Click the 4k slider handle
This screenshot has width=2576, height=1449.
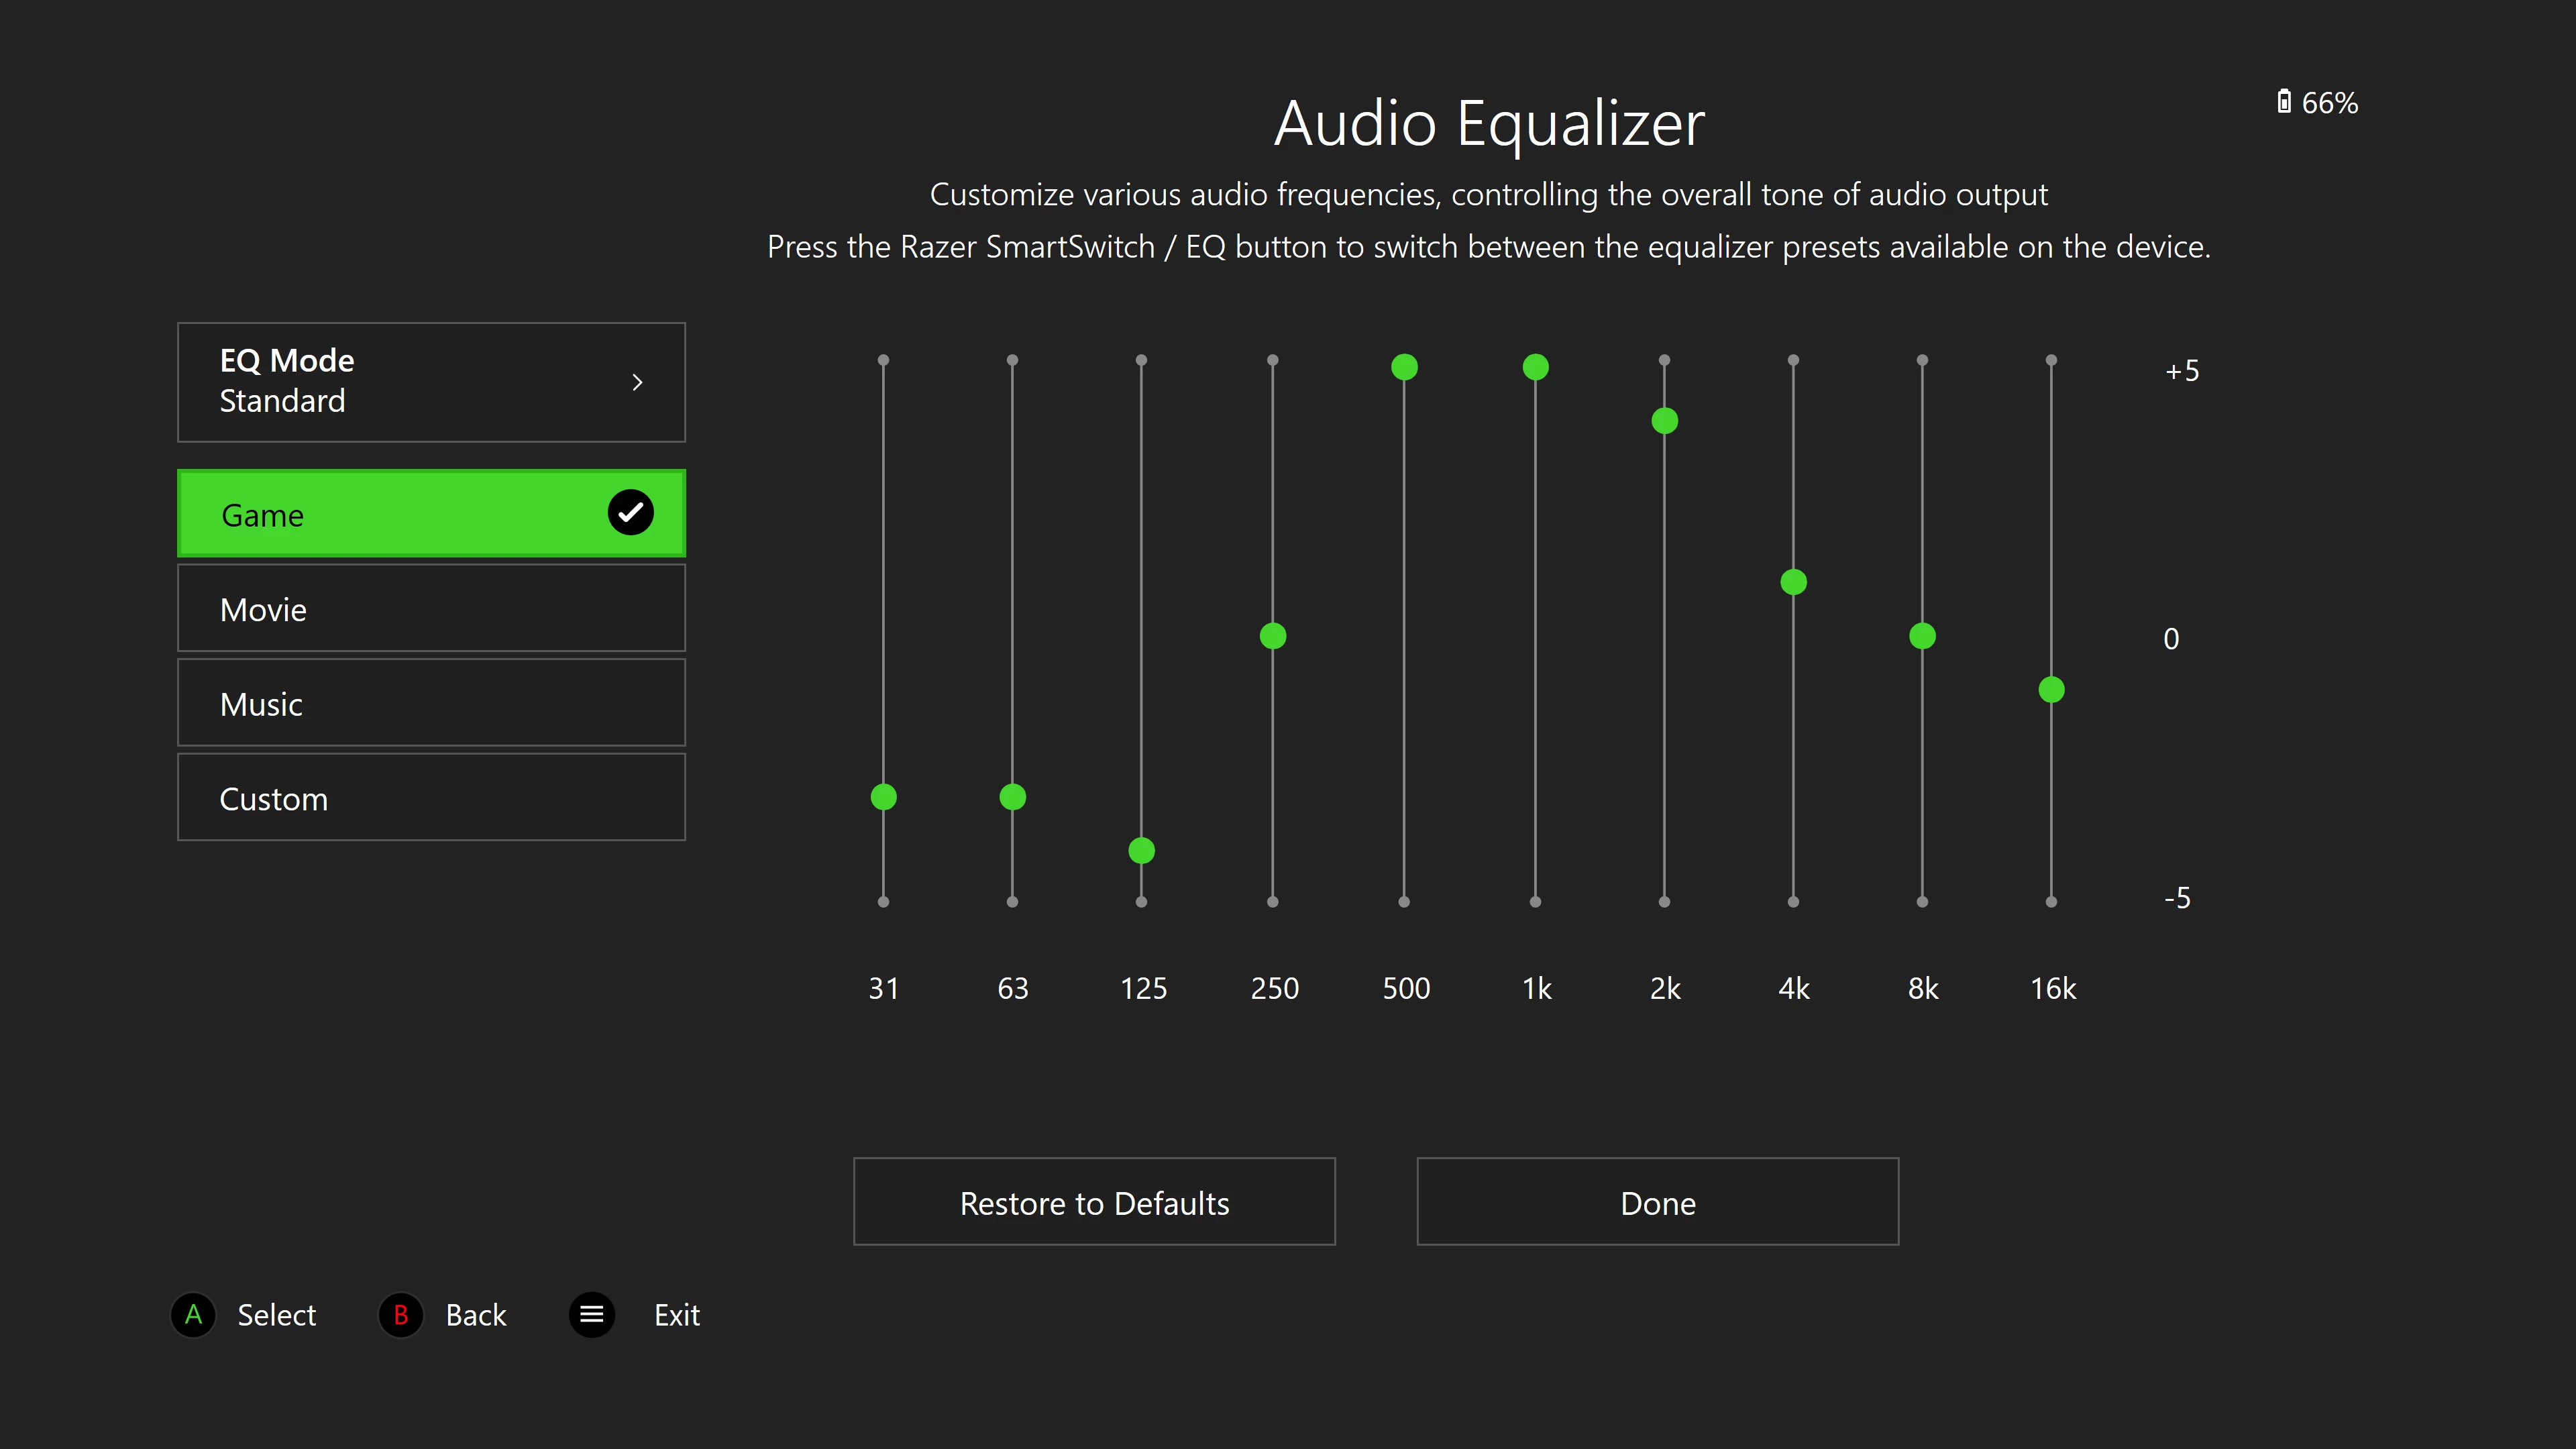[x=1794, y=582]
